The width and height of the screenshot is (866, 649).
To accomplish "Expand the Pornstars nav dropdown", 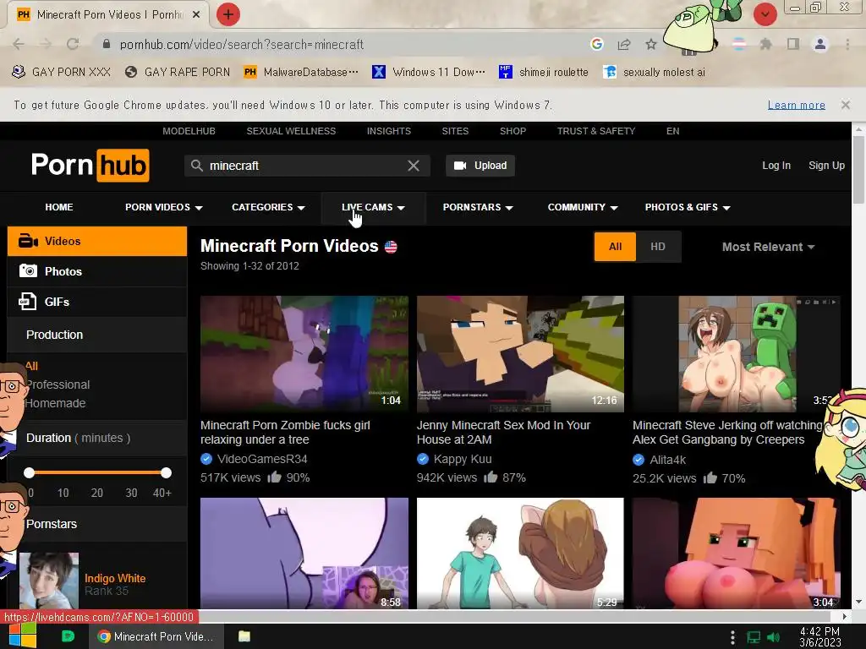I will click(x=479, y=208).
